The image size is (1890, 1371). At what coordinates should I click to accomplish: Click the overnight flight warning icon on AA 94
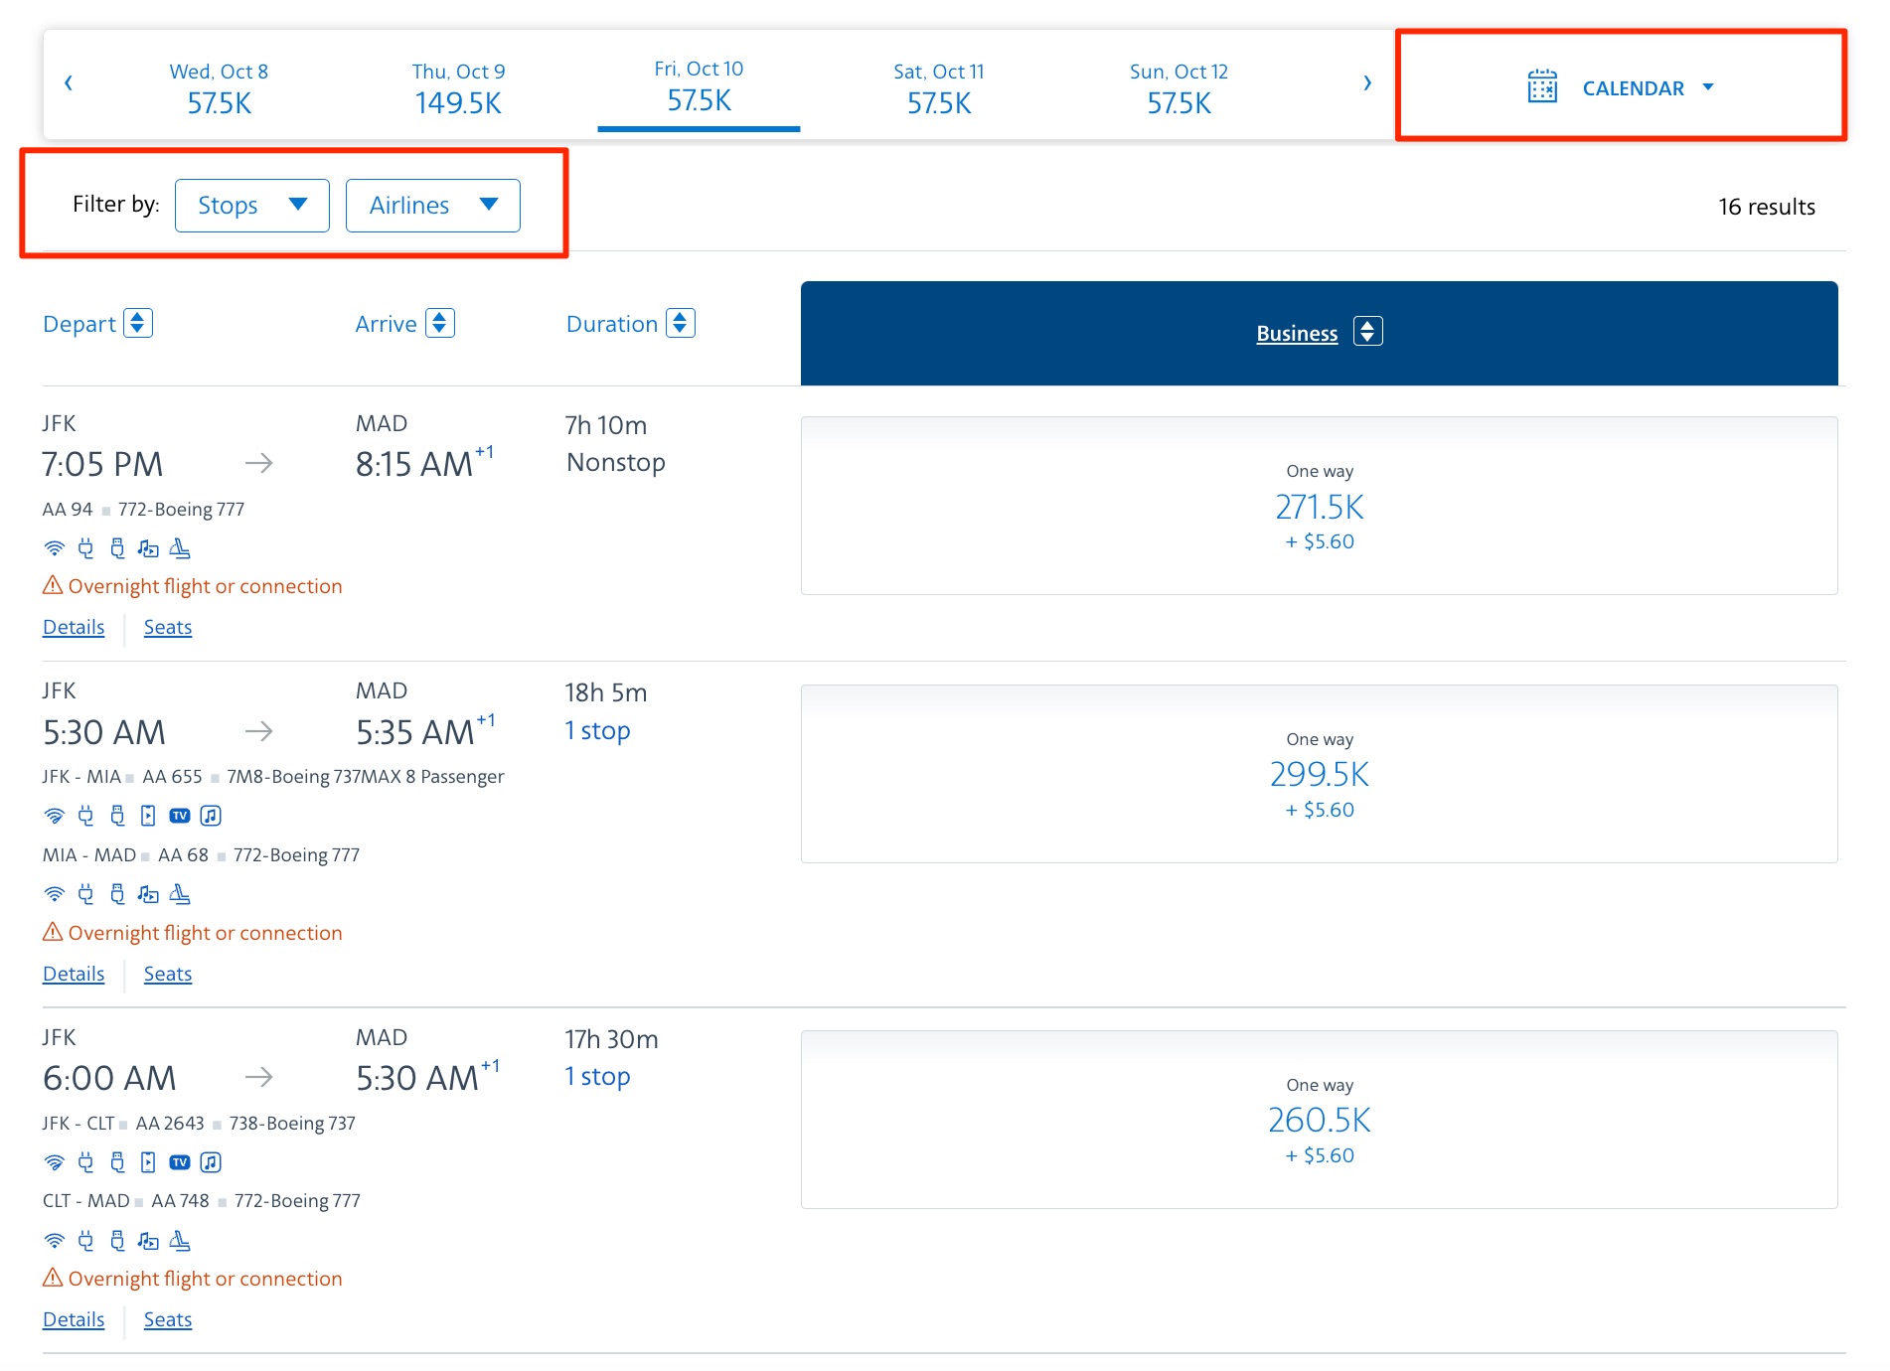point(51,585)
